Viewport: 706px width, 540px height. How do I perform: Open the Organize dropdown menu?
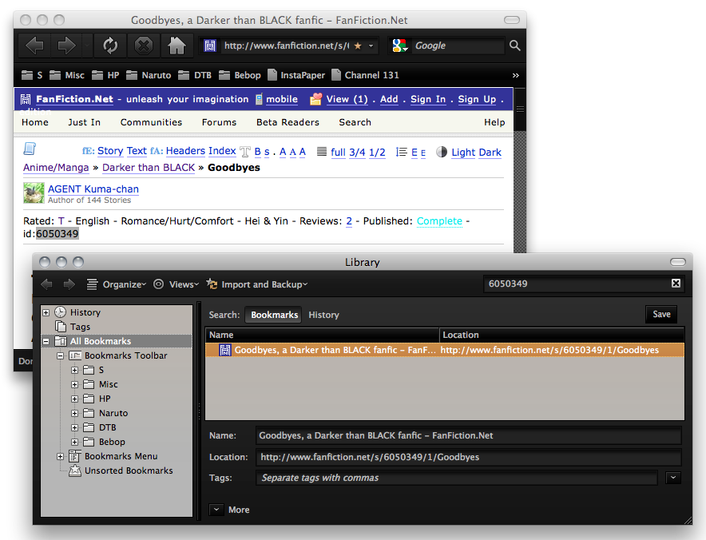[116, 284]
